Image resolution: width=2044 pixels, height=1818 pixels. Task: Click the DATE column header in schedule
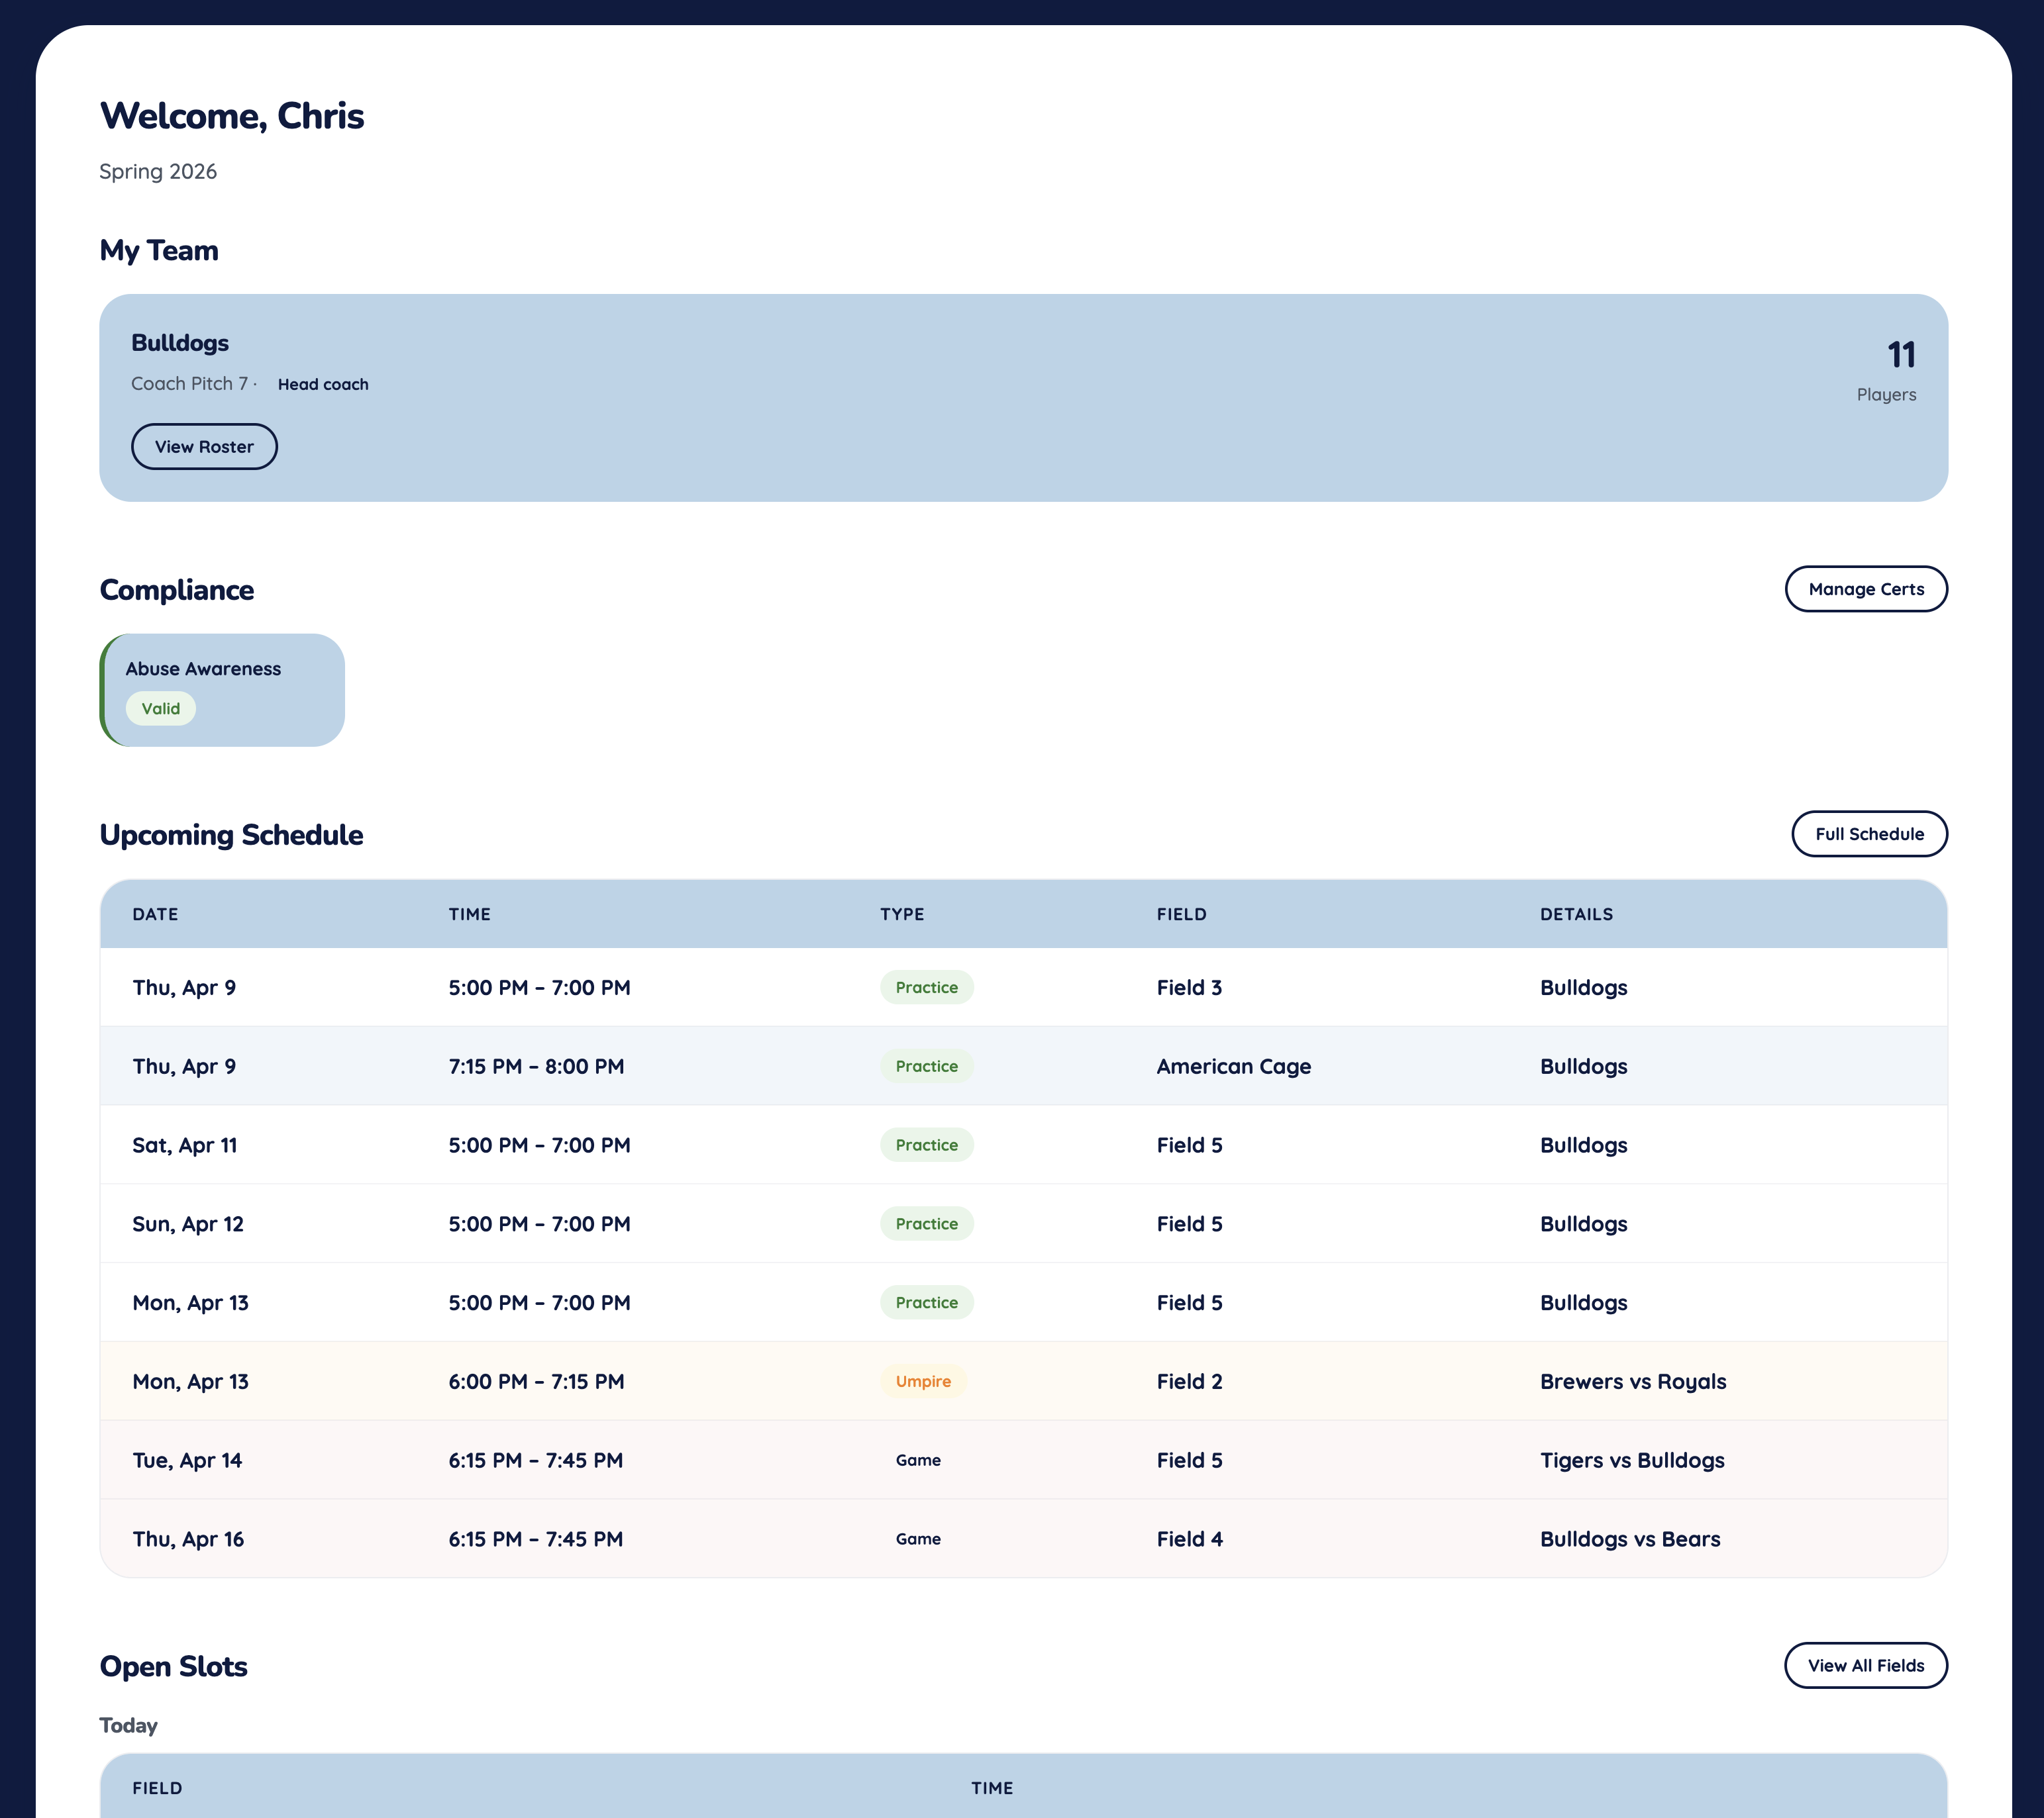coord(156,914)
